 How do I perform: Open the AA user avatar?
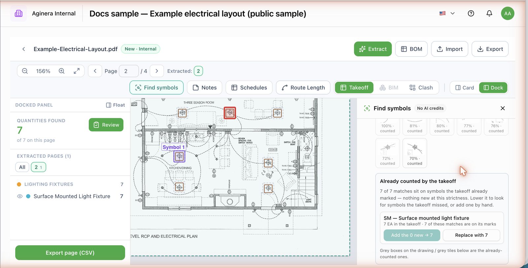(508, 14)
